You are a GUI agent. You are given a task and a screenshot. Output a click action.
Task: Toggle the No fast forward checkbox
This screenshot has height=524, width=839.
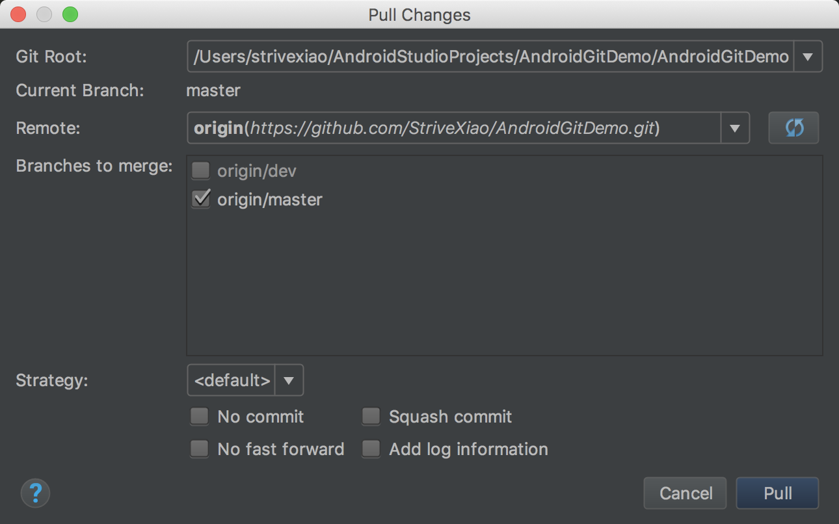pyautogui.click(x=200, y=449)
